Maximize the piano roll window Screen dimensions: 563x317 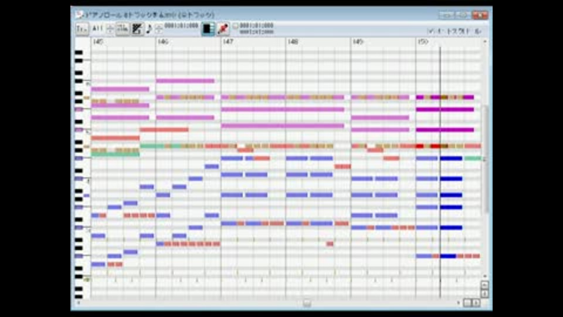(463, 15)
